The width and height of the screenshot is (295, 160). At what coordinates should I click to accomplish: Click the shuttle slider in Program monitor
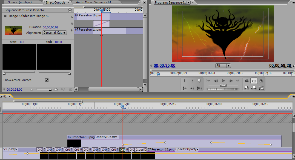point(223,85)
